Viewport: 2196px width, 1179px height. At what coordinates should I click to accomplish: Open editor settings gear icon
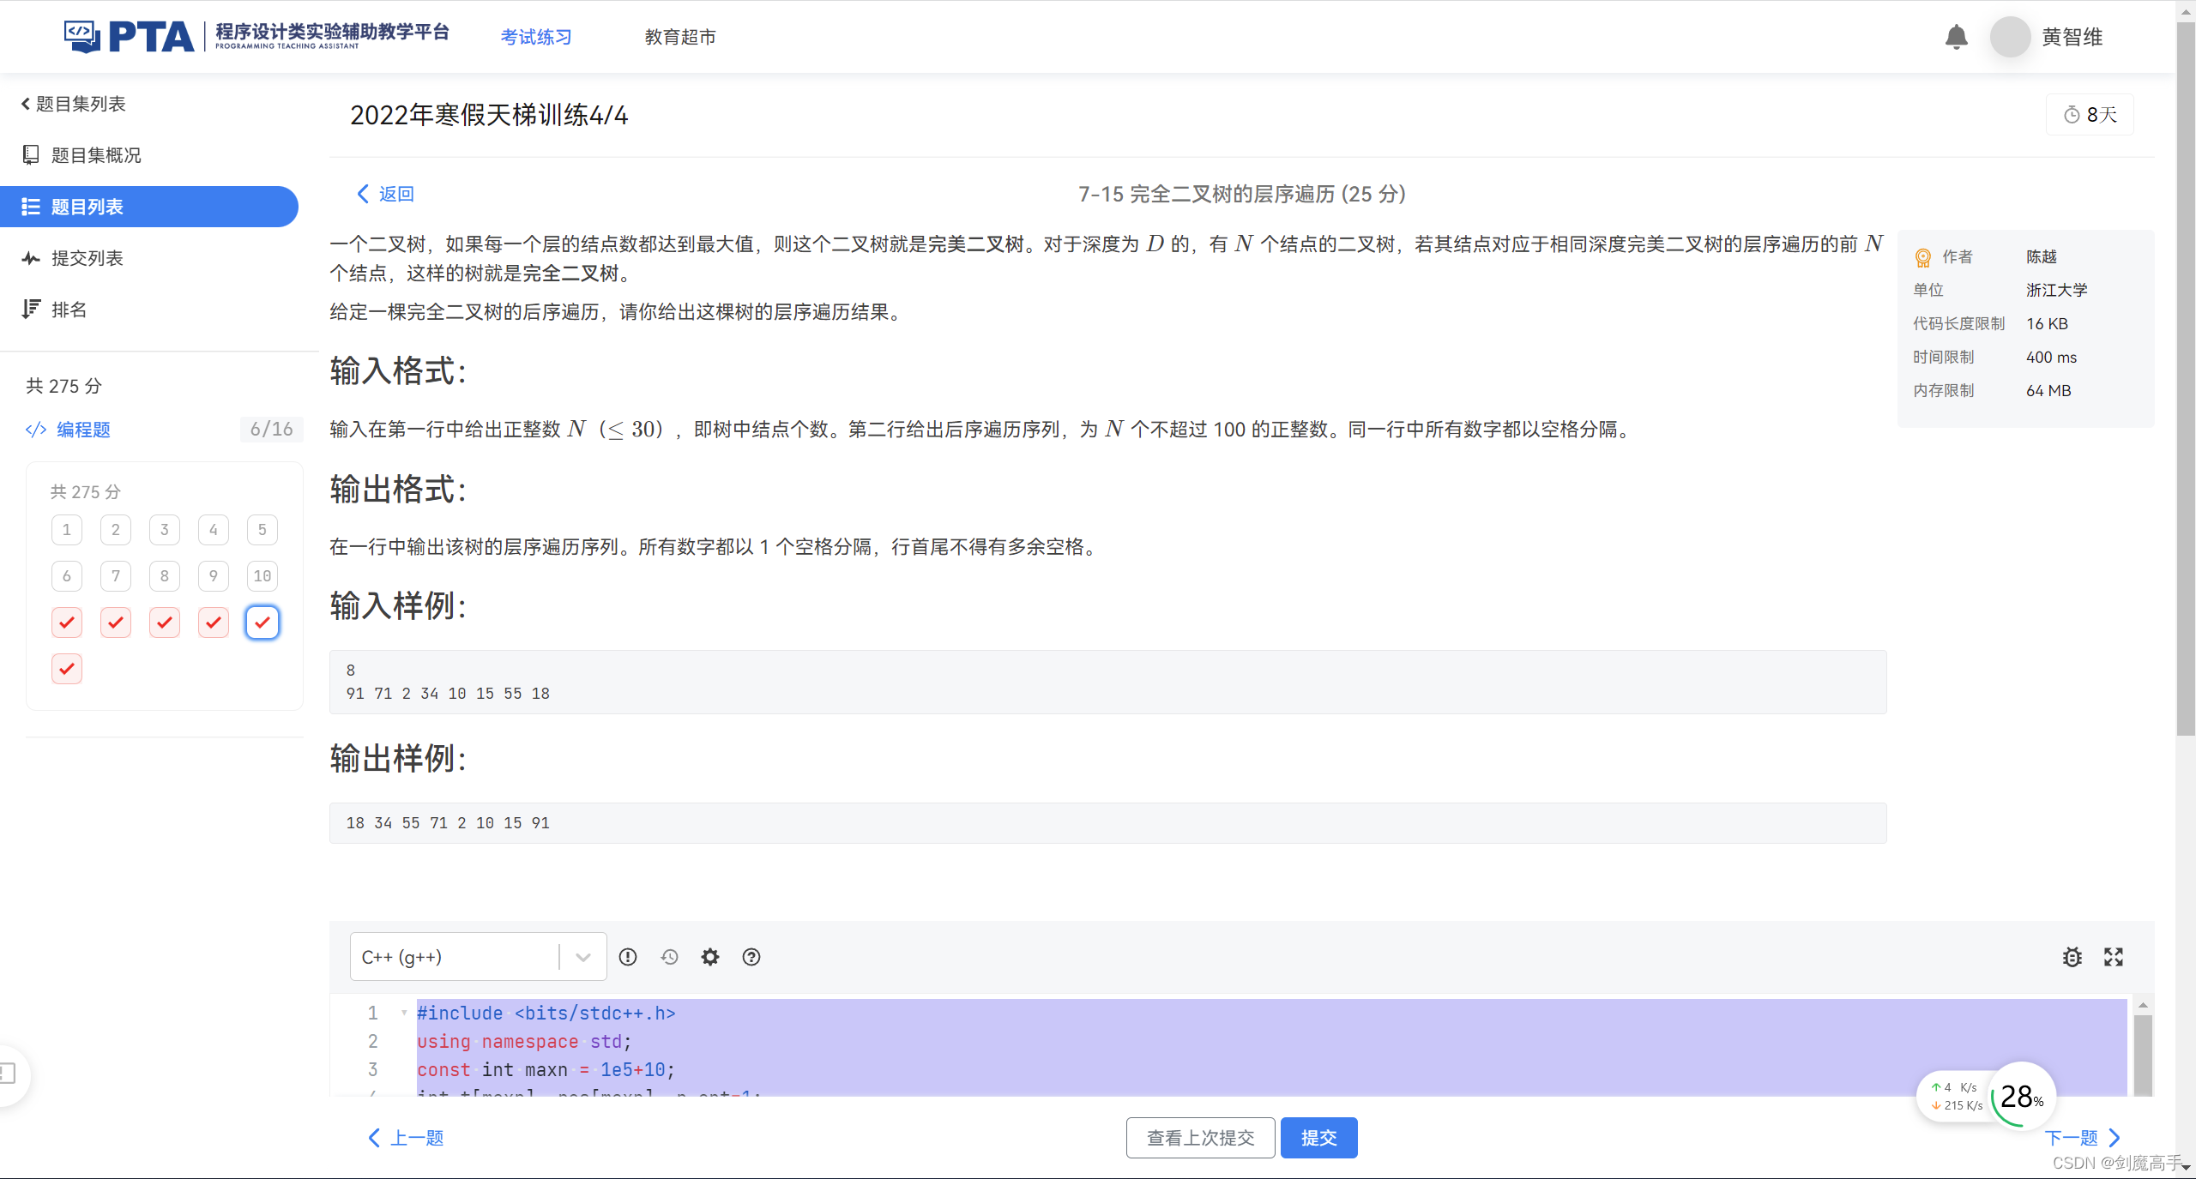point(710,957)
